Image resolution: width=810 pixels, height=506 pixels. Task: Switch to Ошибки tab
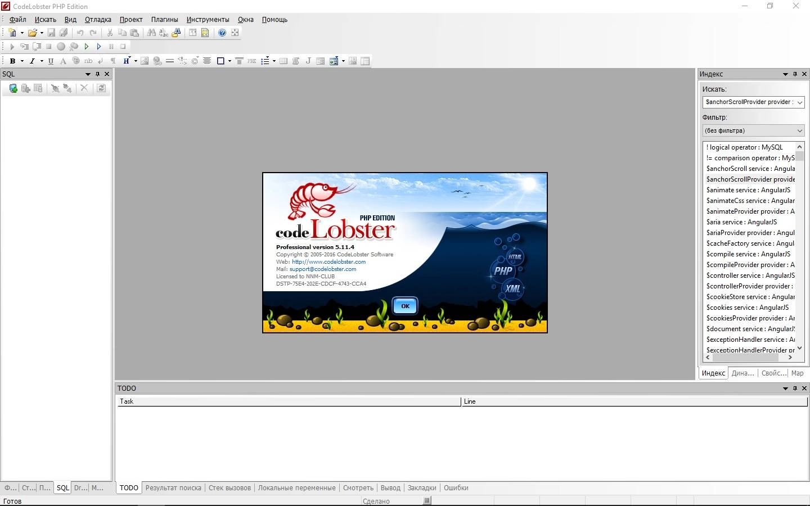[456, 487]
